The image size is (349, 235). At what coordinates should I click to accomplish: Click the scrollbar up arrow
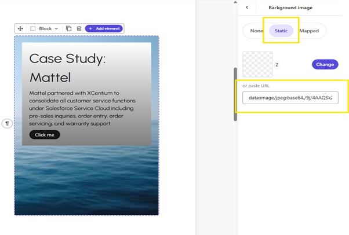pyautogui.click(x=235, y=2)
